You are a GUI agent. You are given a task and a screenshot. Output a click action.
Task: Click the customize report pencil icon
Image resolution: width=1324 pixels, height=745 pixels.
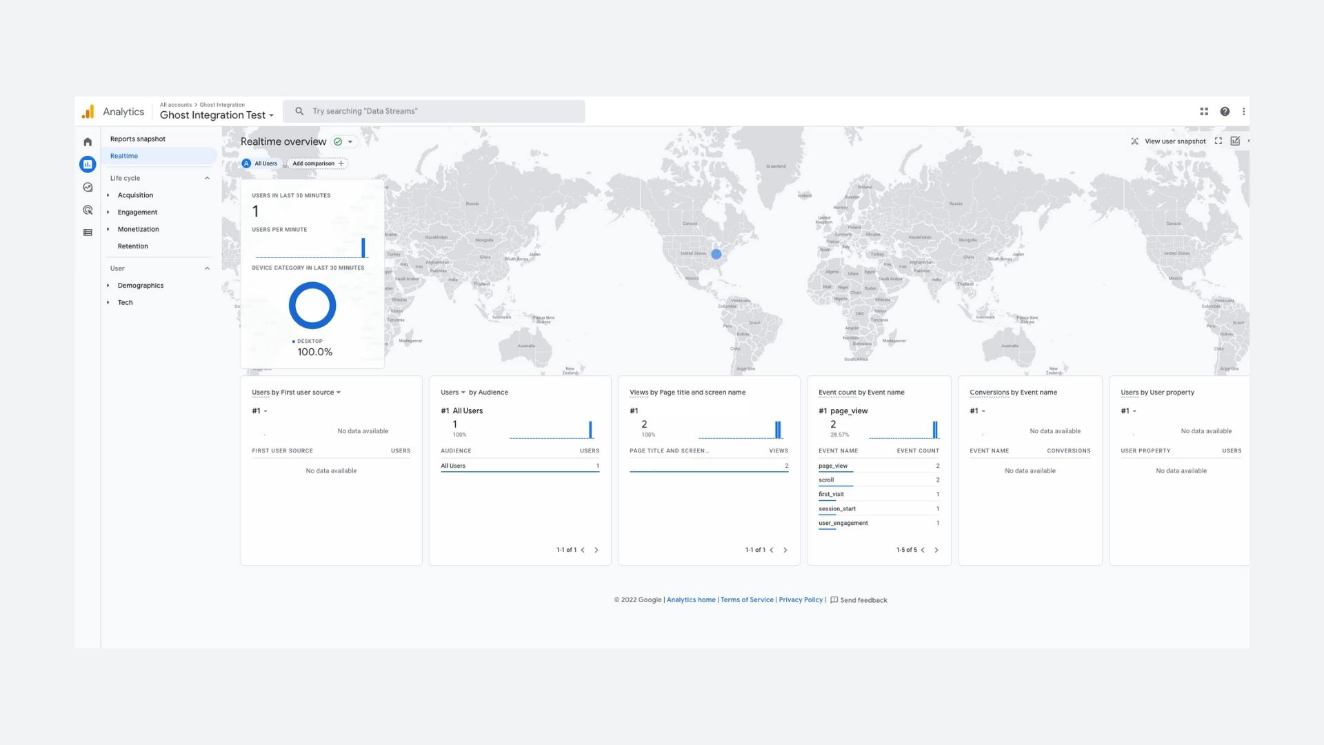pos(1235,141)
